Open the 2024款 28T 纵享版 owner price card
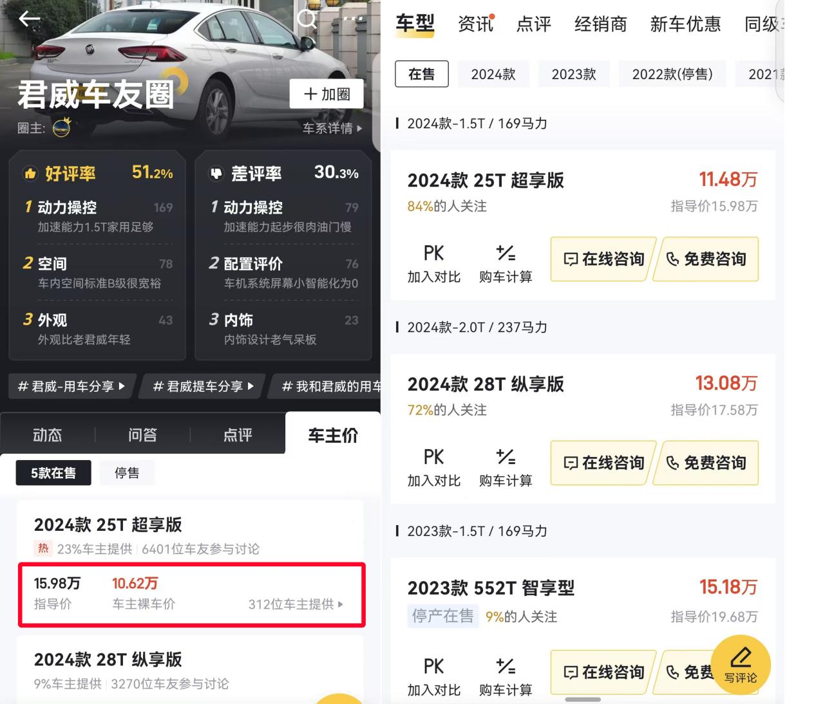 click(190, 670)
